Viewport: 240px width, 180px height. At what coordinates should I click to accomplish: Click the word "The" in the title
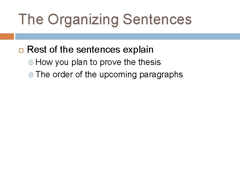point(31,19)
